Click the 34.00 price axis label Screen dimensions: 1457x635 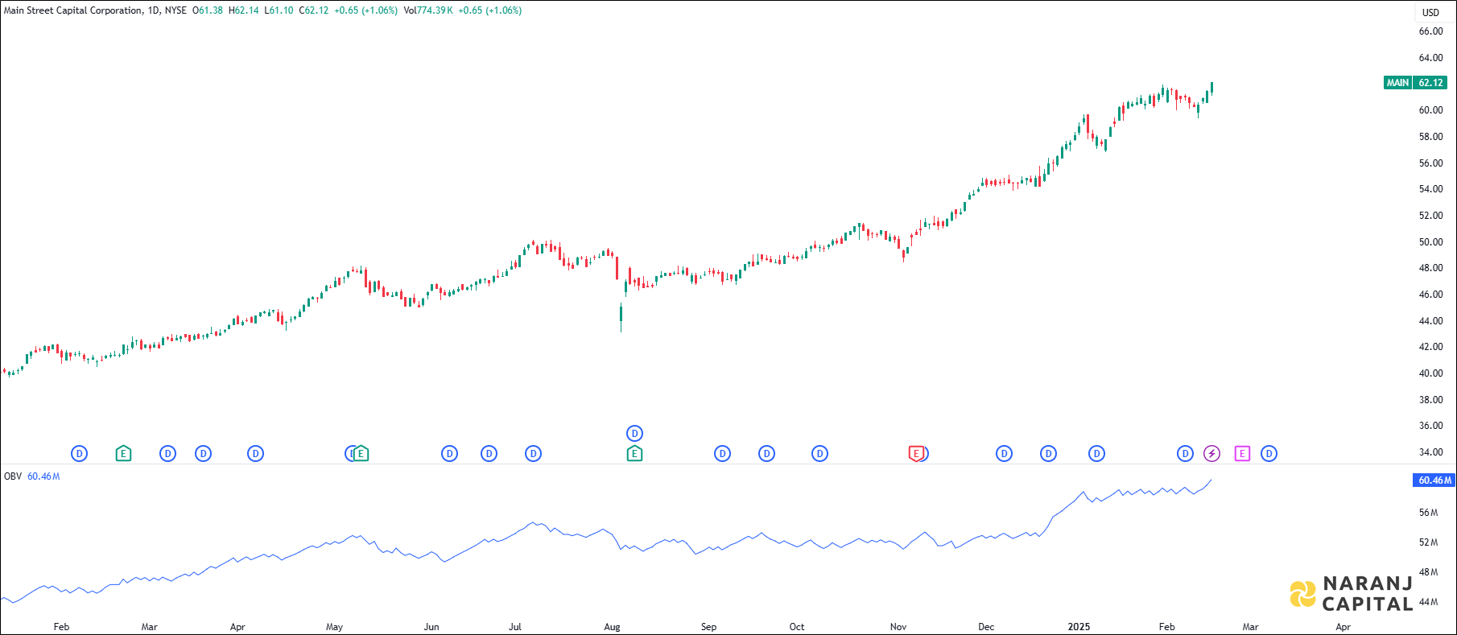coord(1430,452)
